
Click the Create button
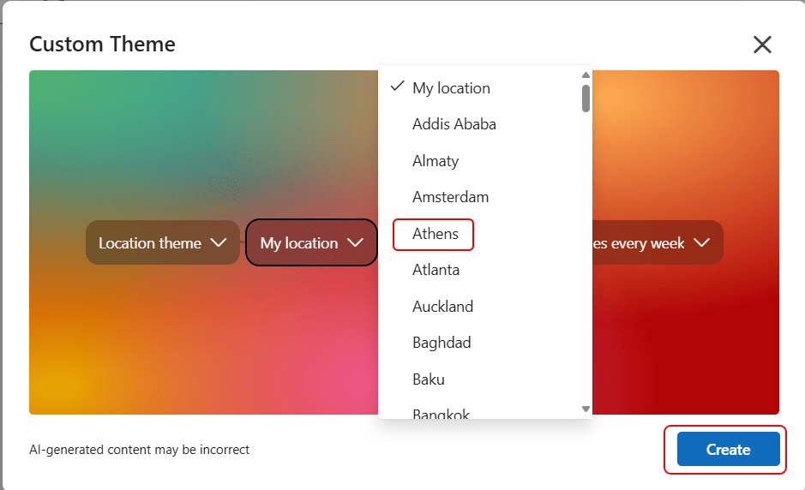click(x=728, y=450)
